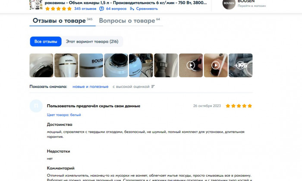This screenshot has height=181, width=302.
Task: Sort reviews by с высокой оценкой
Action: click(131, 87)
